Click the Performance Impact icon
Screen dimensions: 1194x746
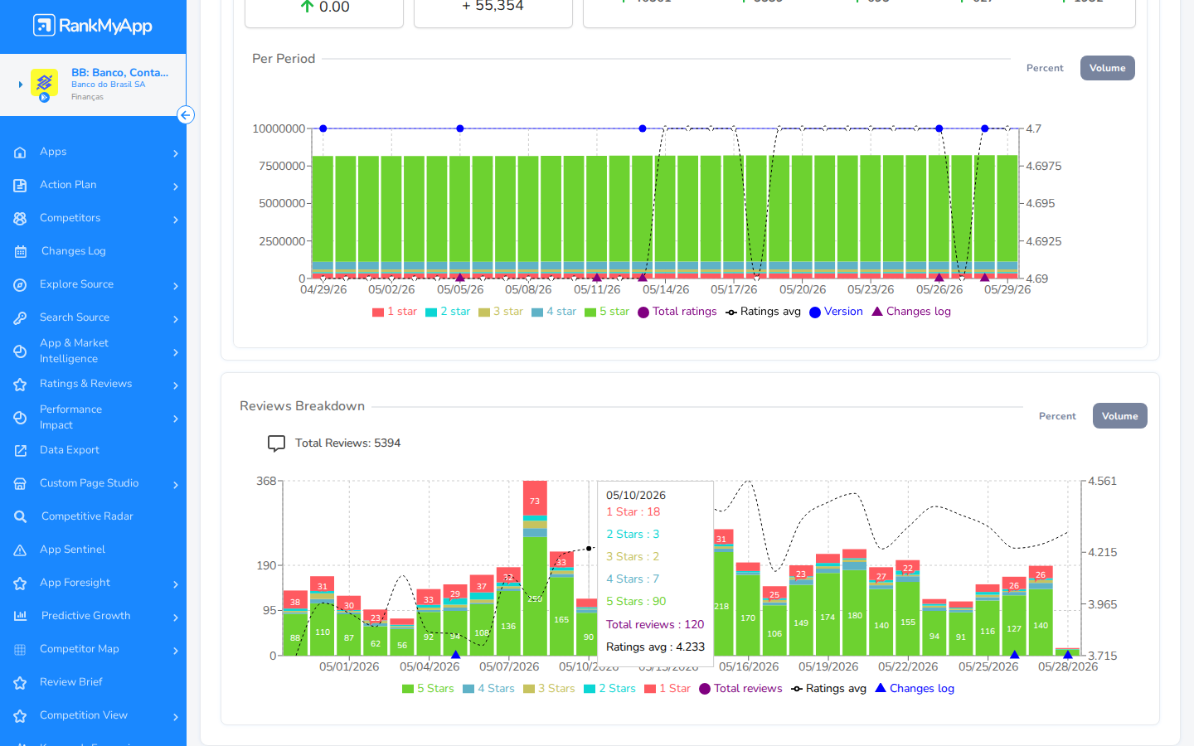click(x=20, y=418)
